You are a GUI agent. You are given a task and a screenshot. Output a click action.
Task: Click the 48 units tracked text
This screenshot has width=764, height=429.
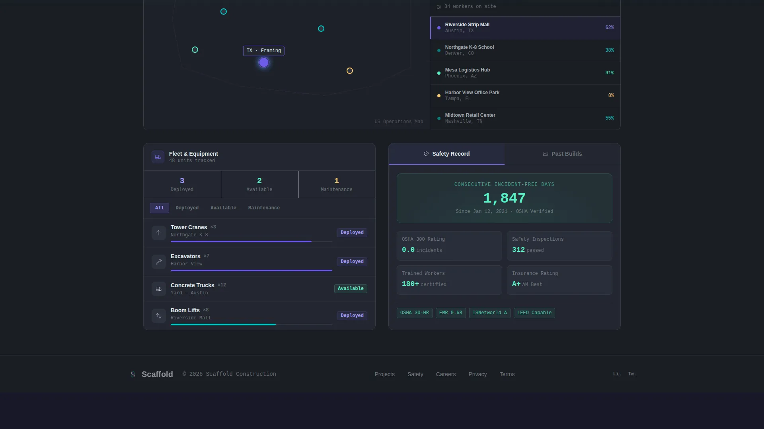point(192,161)
